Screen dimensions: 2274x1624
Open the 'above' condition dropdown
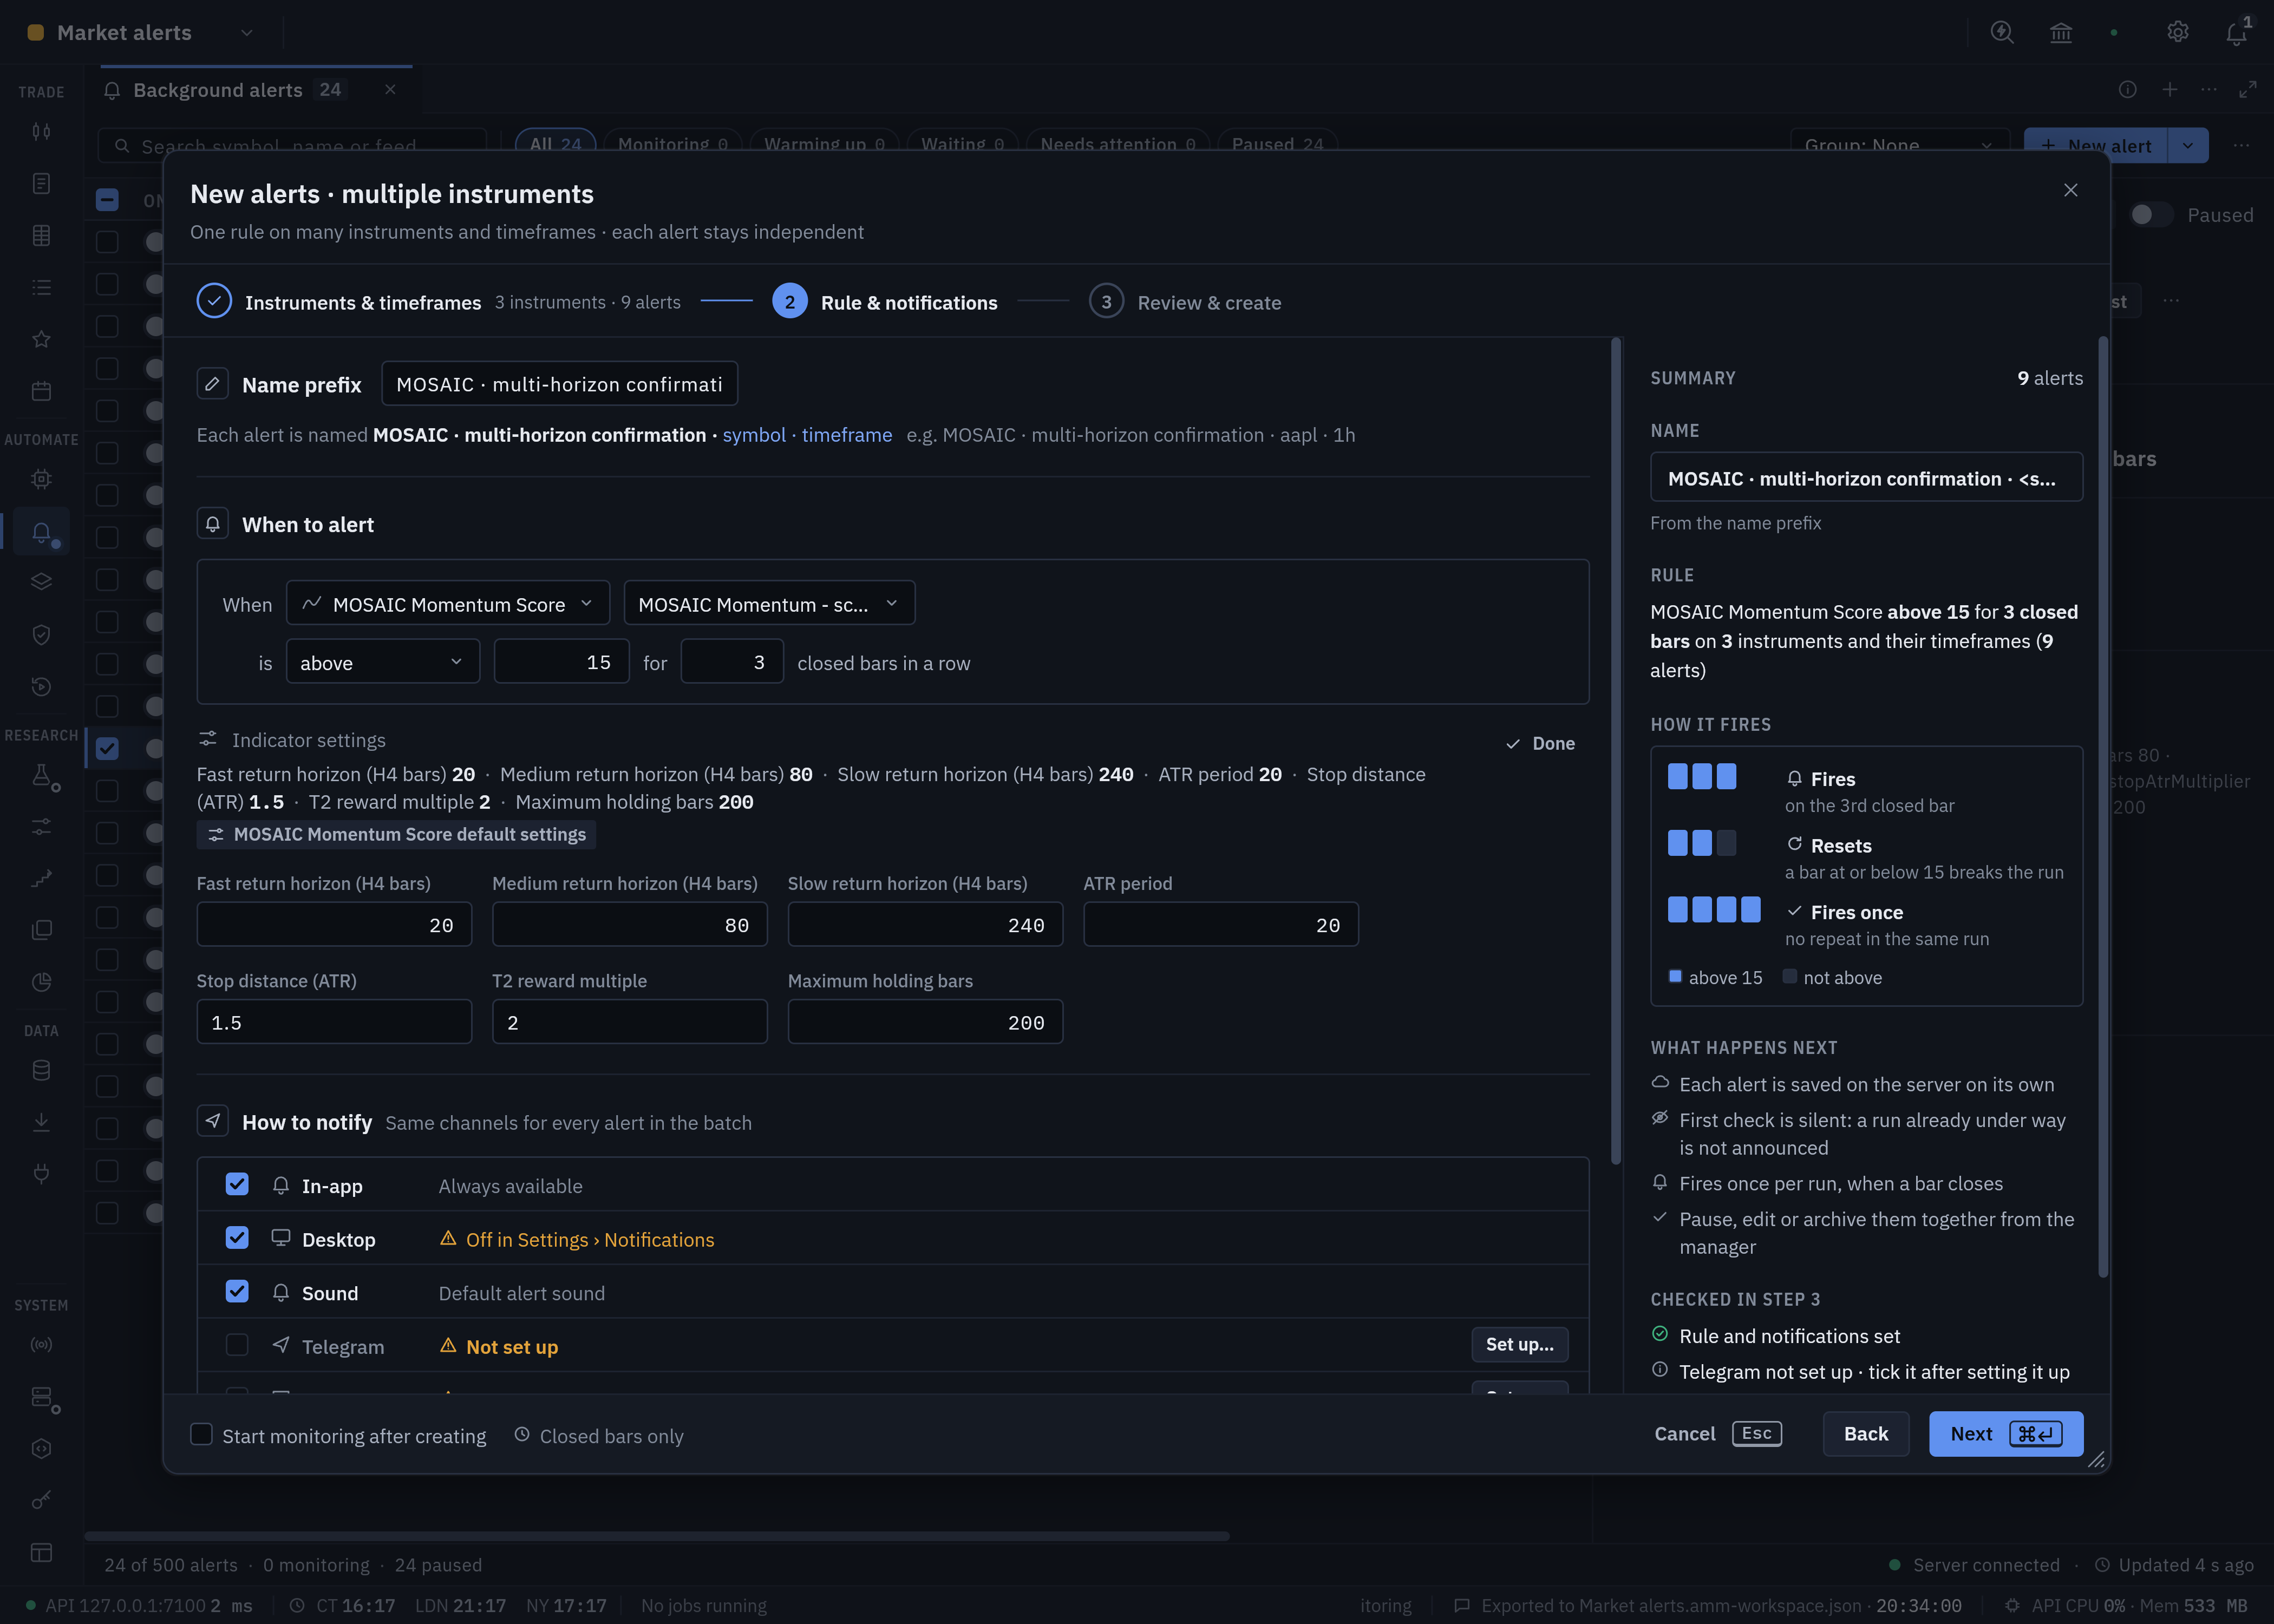382,662
